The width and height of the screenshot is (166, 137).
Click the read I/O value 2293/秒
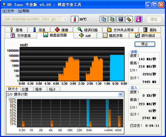click(149, 74)
